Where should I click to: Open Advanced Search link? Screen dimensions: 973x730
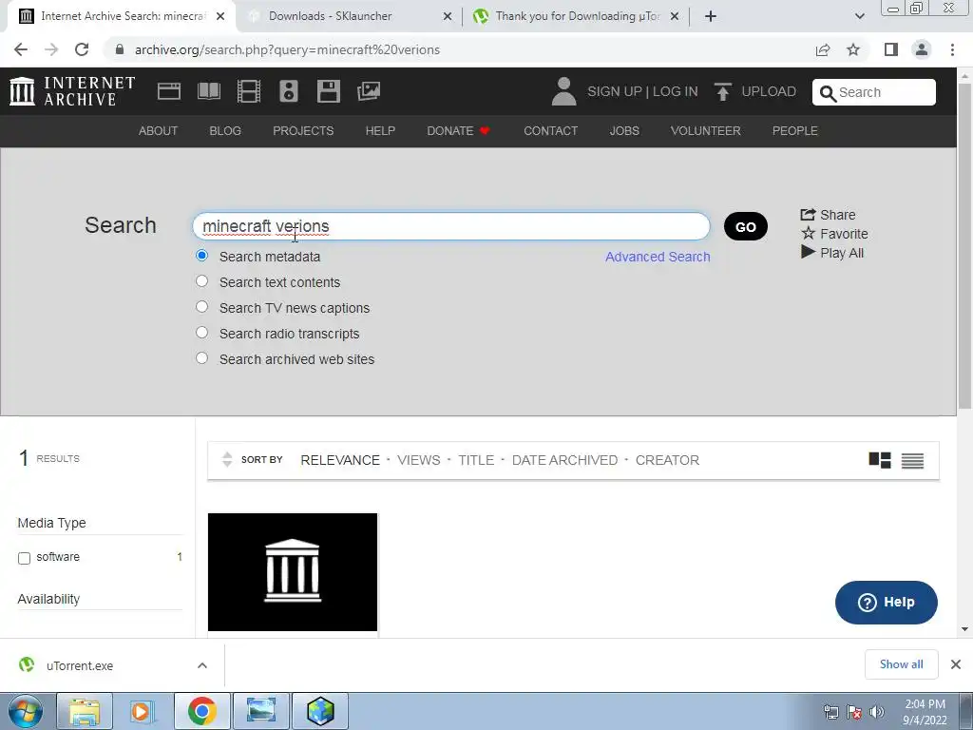click(x=658, y=257)
